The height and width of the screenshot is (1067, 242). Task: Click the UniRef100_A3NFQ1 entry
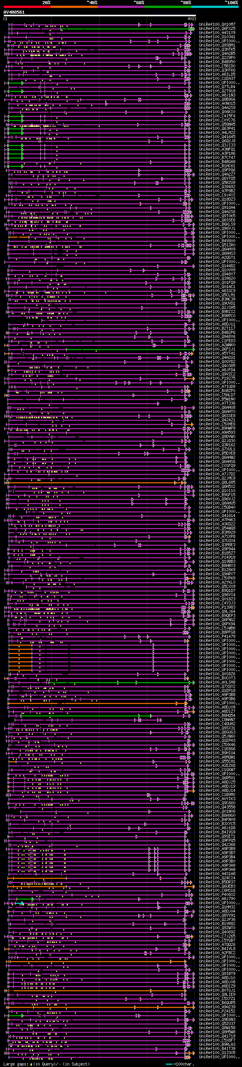point(217,149)
